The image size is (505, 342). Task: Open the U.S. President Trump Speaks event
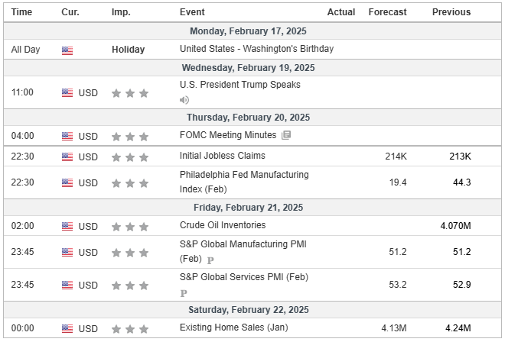pos(240,85)
